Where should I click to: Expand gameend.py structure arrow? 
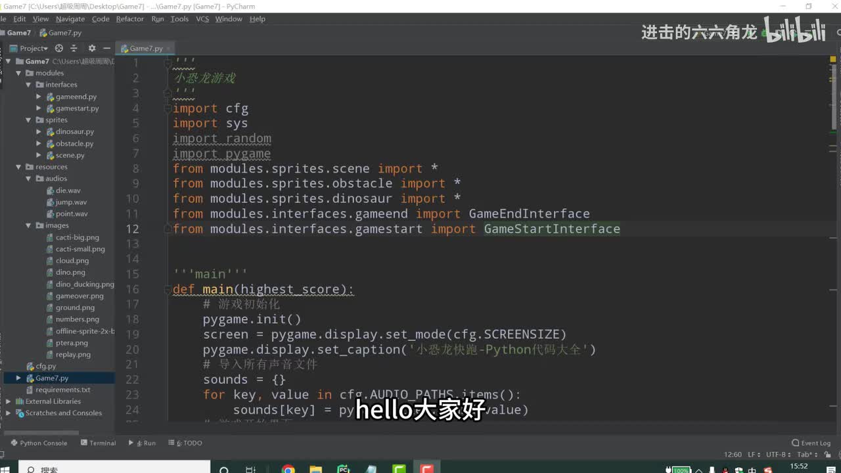(39, 97)
